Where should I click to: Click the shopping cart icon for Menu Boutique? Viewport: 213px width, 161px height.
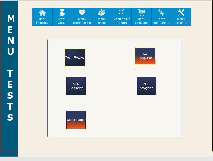pos(141,12)
